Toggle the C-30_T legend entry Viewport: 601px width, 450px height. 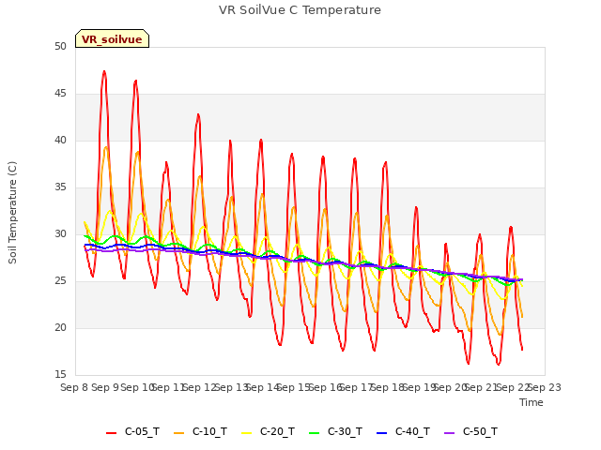click(x=335, y=431)
